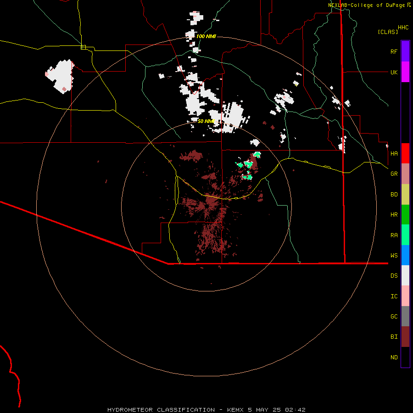This screenshot has width=413, height=413.
Task: Click the brown BI legend swatch
Action: [x=405, y=337]
